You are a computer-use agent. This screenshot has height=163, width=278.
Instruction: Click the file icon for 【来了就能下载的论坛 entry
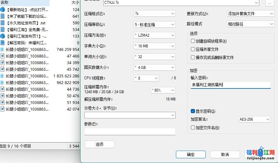tap(3, 16)
